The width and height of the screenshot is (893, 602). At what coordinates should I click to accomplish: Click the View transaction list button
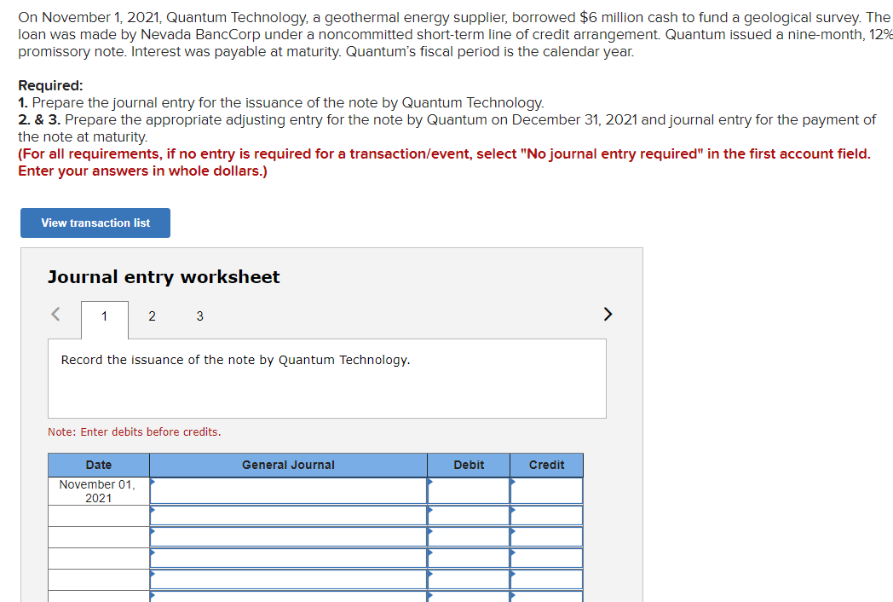pyautogui.click(x=95, y=223)
